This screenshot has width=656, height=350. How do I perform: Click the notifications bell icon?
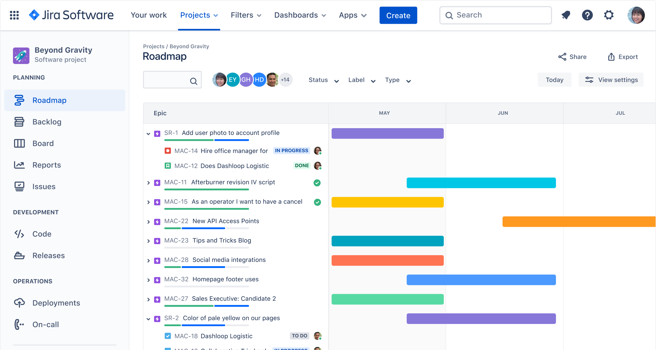click(x=566, y=15)
